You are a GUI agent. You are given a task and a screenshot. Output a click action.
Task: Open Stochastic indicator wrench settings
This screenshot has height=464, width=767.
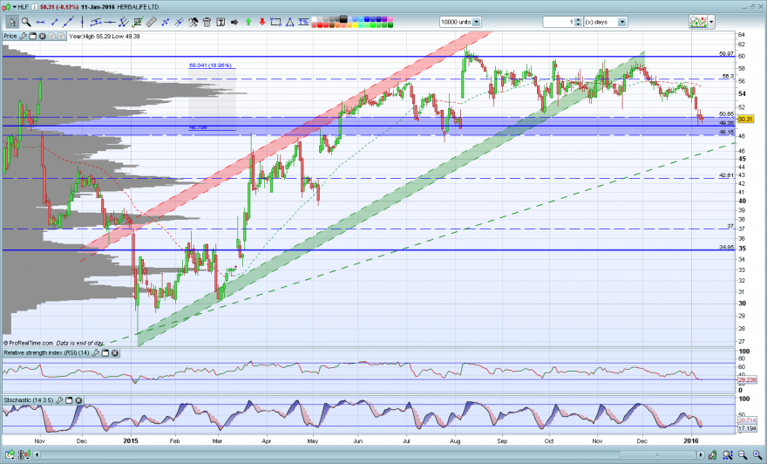(59, 399)
